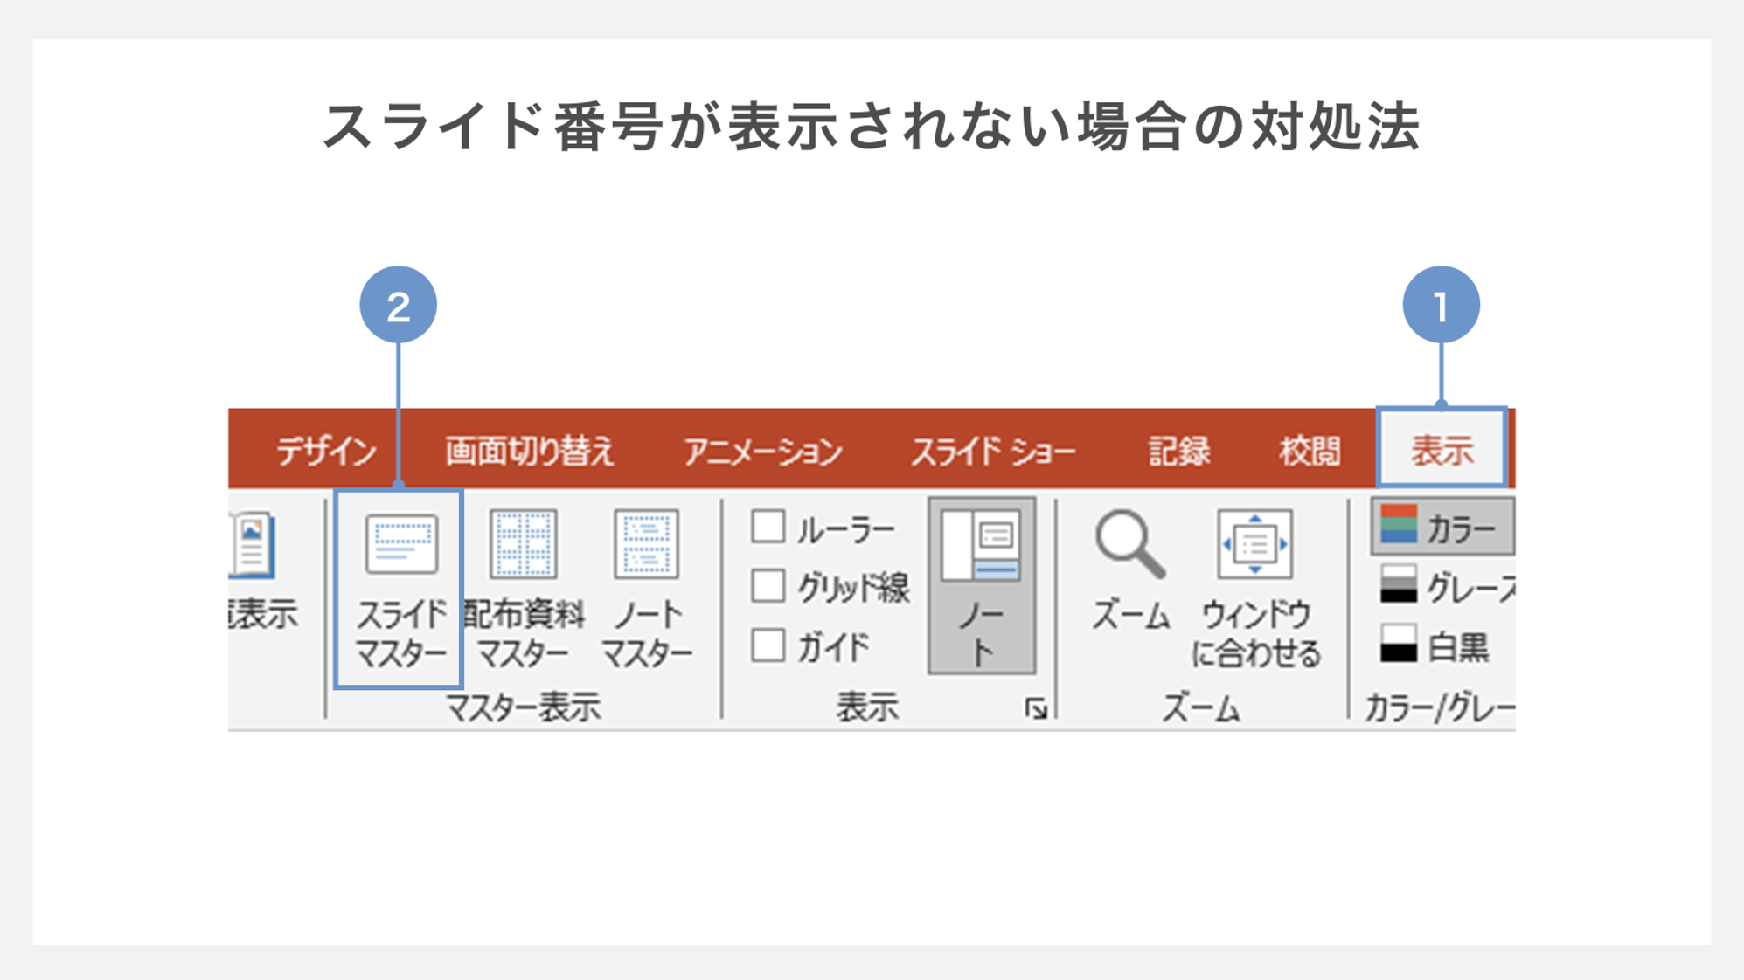This screenshot has width=1744, height=980.
Task: Enable the Guides (ガイド) checkbox
Action: click(x=768, y=645)
